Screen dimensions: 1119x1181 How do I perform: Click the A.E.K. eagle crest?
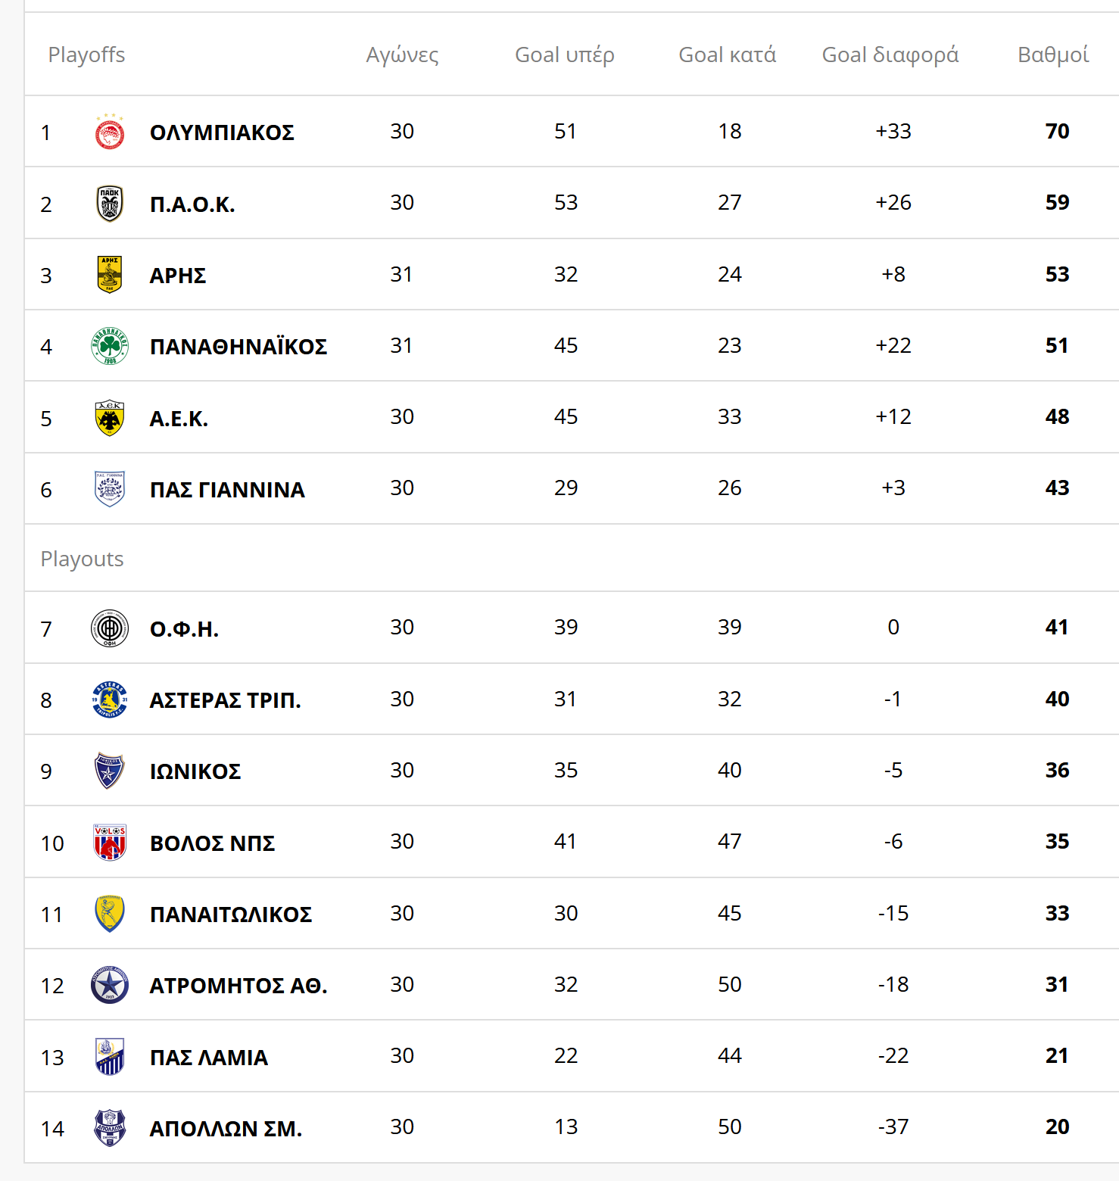[110, 418]
